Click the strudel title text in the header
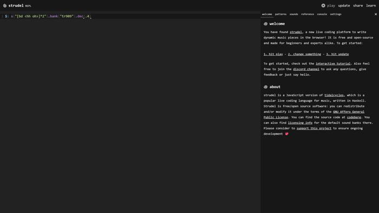This screenshot has width=379, height=213. click(x=16, y=5)
